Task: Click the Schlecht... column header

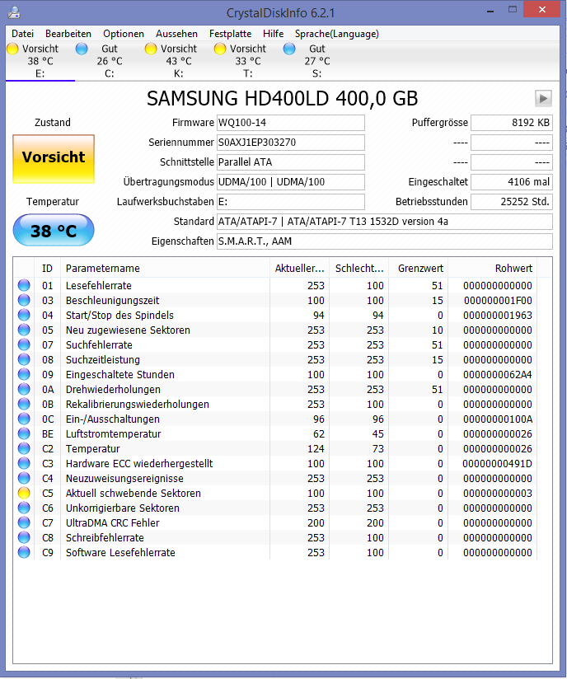Action: click(x=359, y=269)
